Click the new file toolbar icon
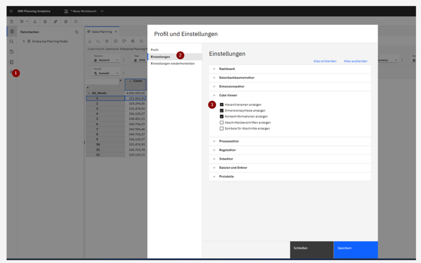This screenshot has height=263, width=421. (x=12, y=21)
